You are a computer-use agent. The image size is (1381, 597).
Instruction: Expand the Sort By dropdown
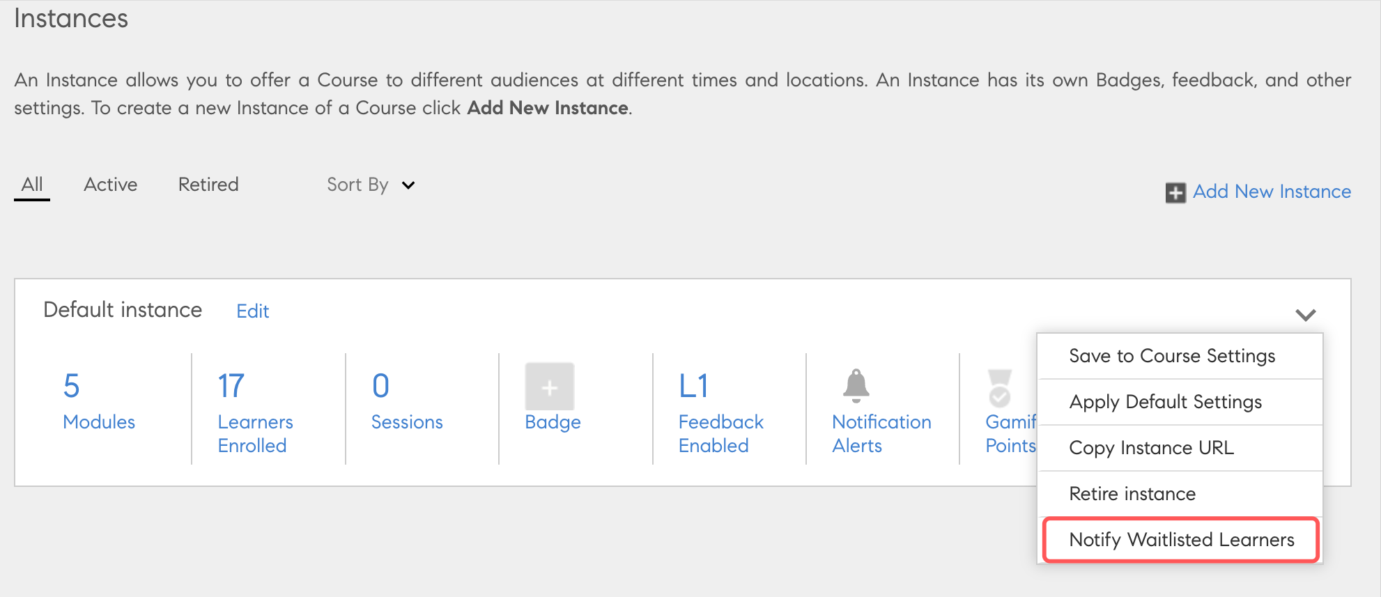(x=371, y=185)
